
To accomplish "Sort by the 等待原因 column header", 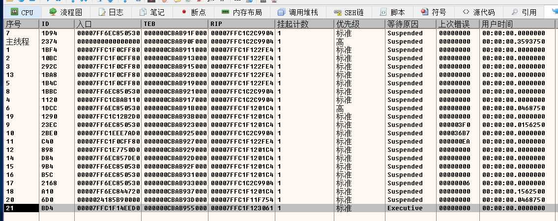I will pyautogui.click(x=411, y=24).
